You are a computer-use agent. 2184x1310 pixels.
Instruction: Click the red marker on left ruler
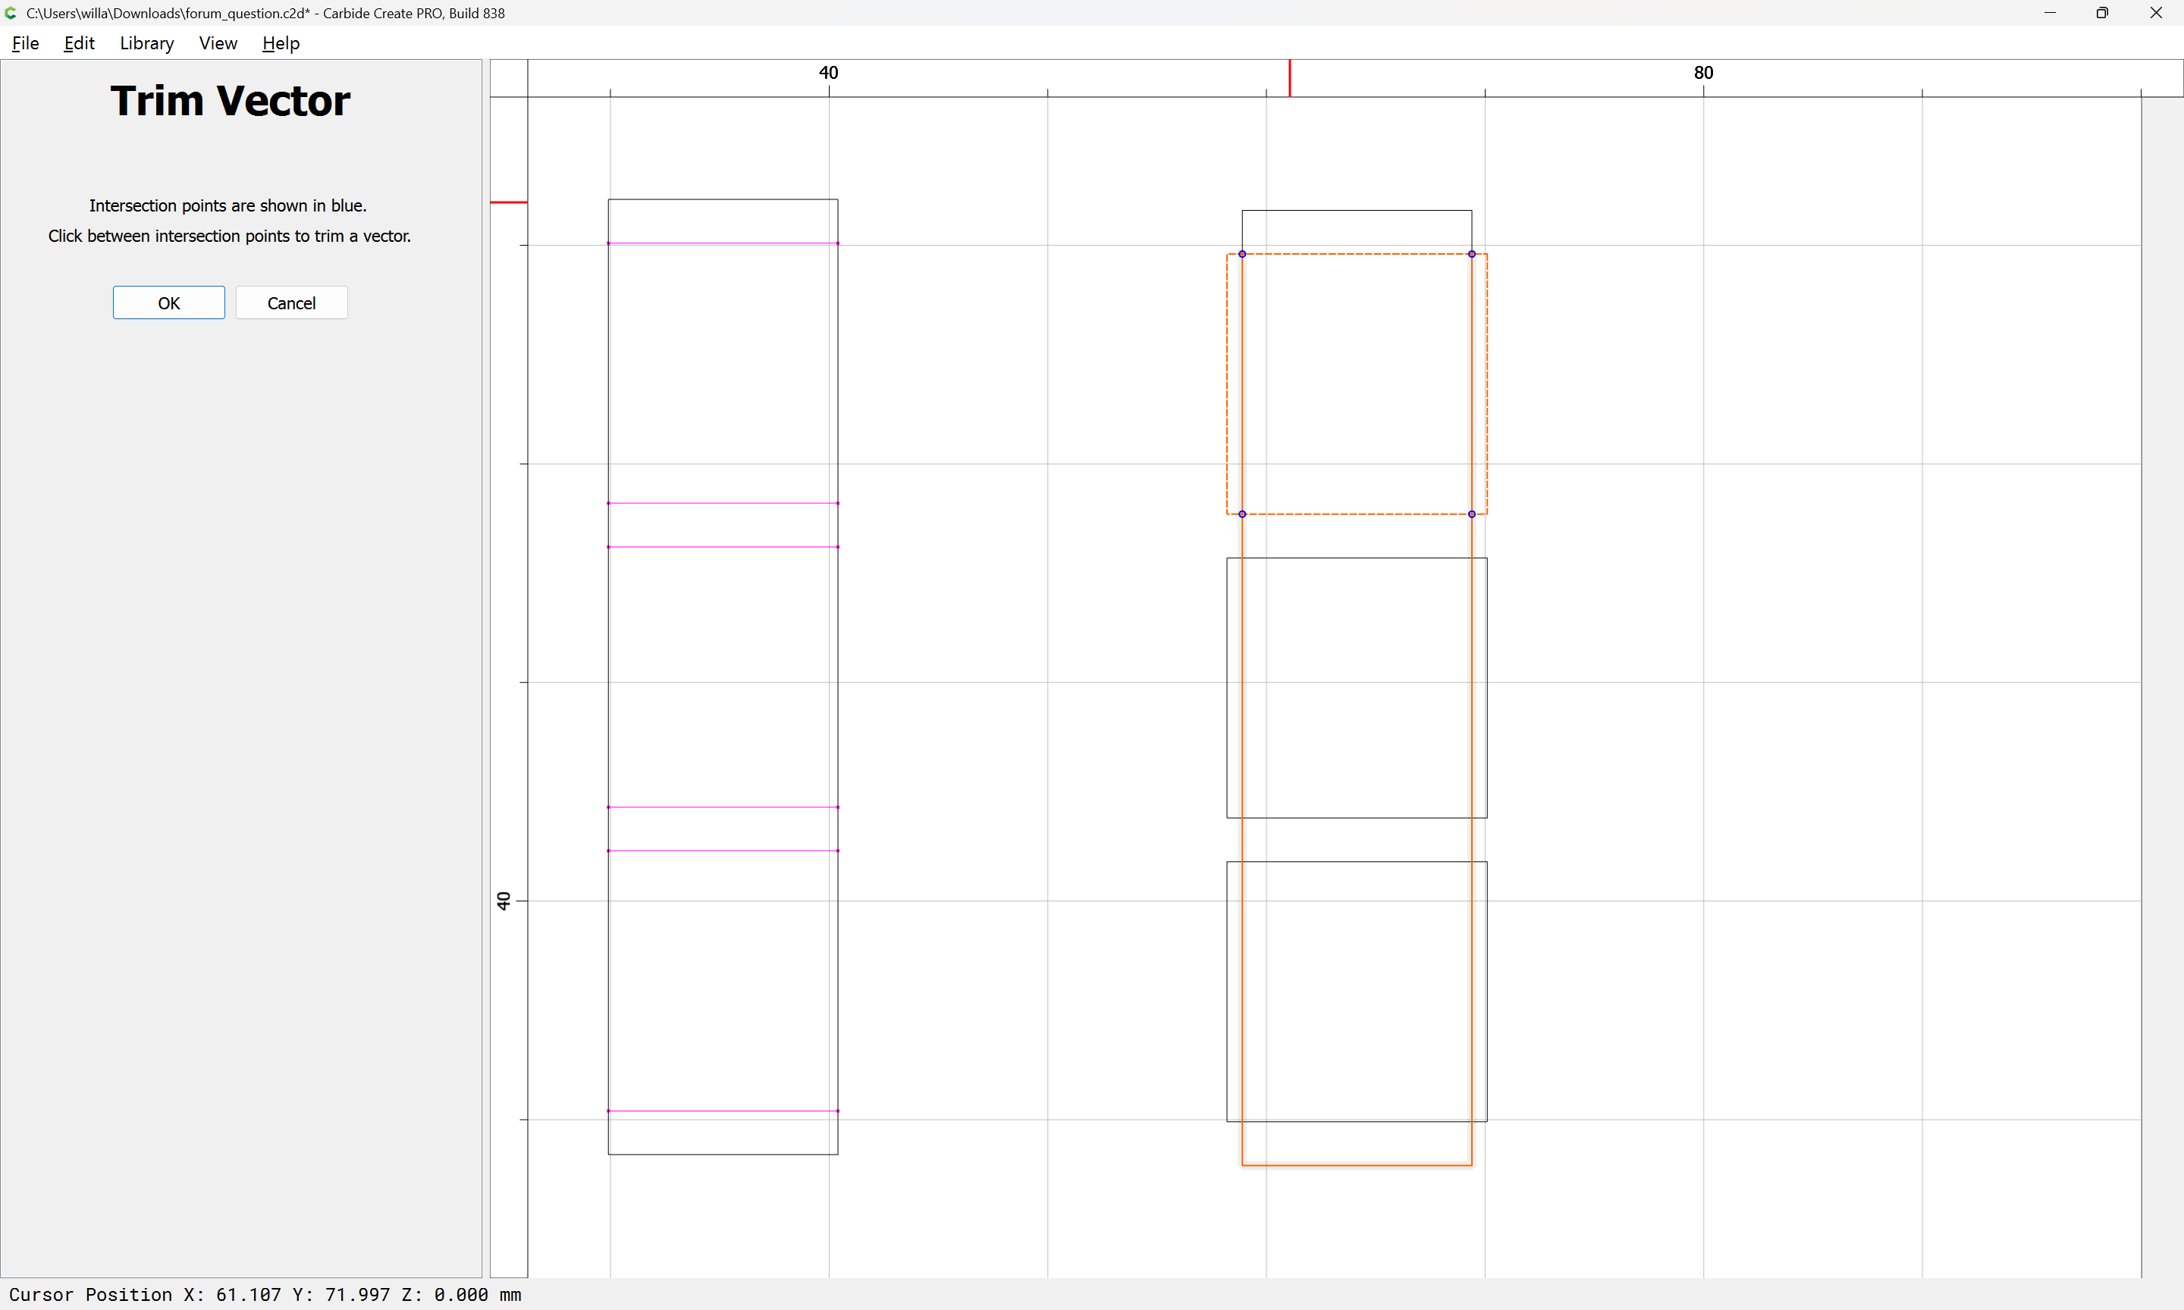[509, 202]
